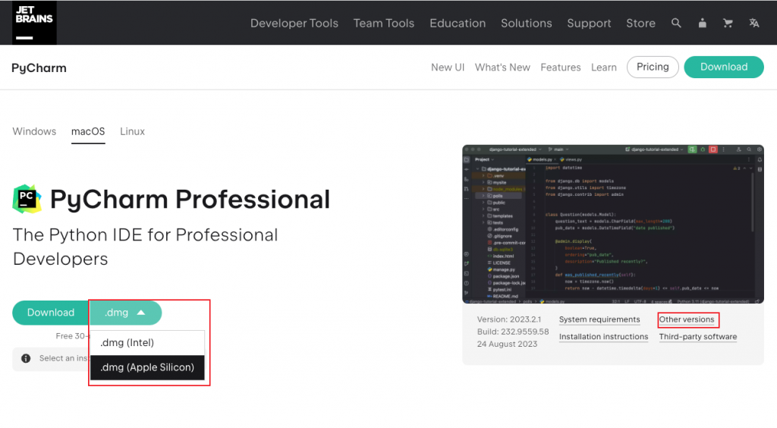This screenshot has height=428, width=777.
Task: Open the language selector icon
Action: 753,24
